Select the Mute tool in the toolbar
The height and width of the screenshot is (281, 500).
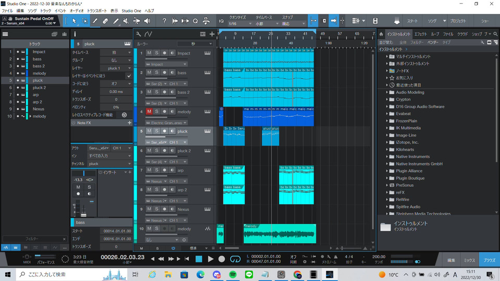click(x=126, y=21)
